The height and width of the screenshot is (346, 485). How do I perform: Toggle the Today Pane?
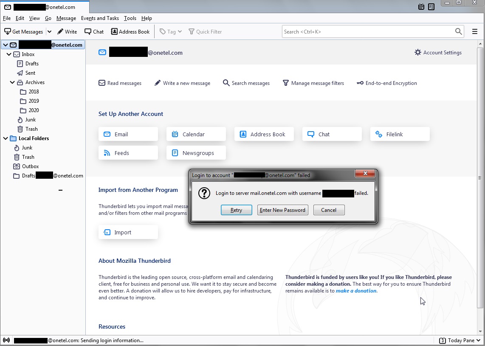point(457,340)
